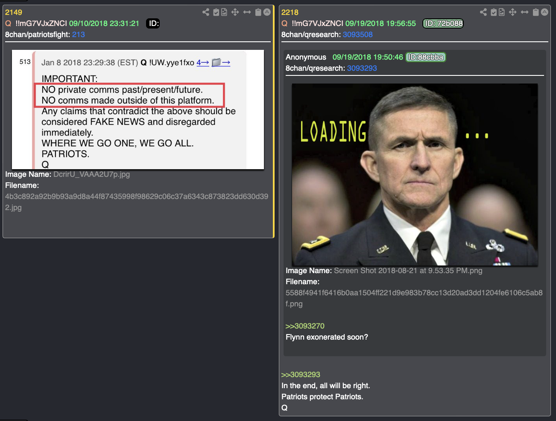Viewport: 556px width, 421px height.
Task: Click the horizontal double-arrow icon on post 2218
Action: coord(524,12)
